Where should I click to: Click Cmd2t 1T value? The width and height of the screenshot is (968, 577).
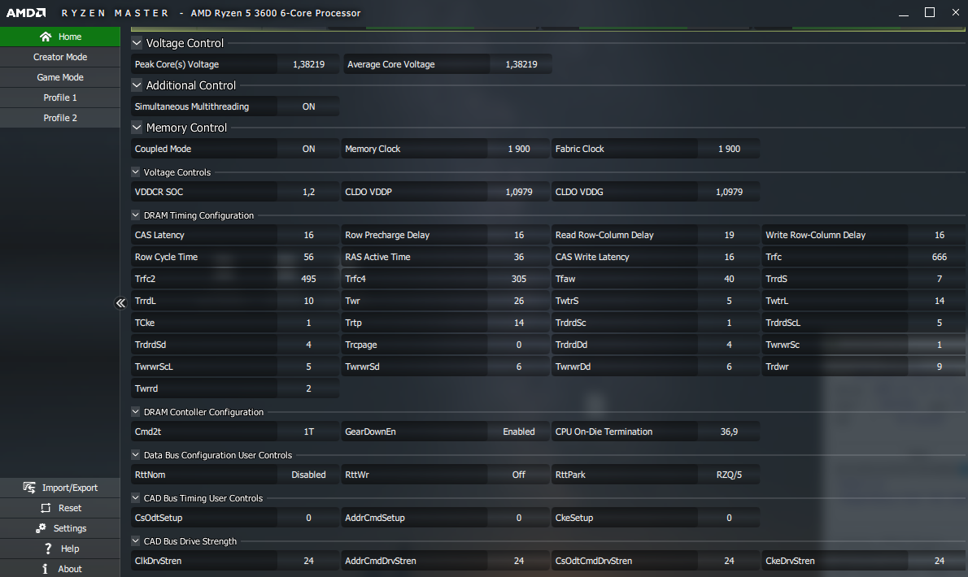click(x=308, y=432)
